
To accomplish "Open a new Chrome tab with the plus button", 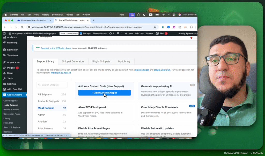I will [x=93, y=20].
